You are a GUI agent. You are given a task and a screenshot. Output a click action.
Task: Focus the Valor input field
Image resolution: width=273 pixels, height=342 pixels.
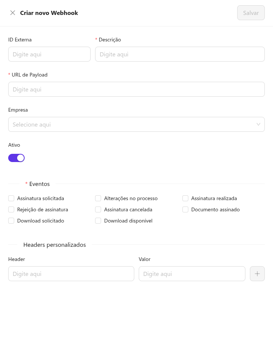(x=192, y=274)
